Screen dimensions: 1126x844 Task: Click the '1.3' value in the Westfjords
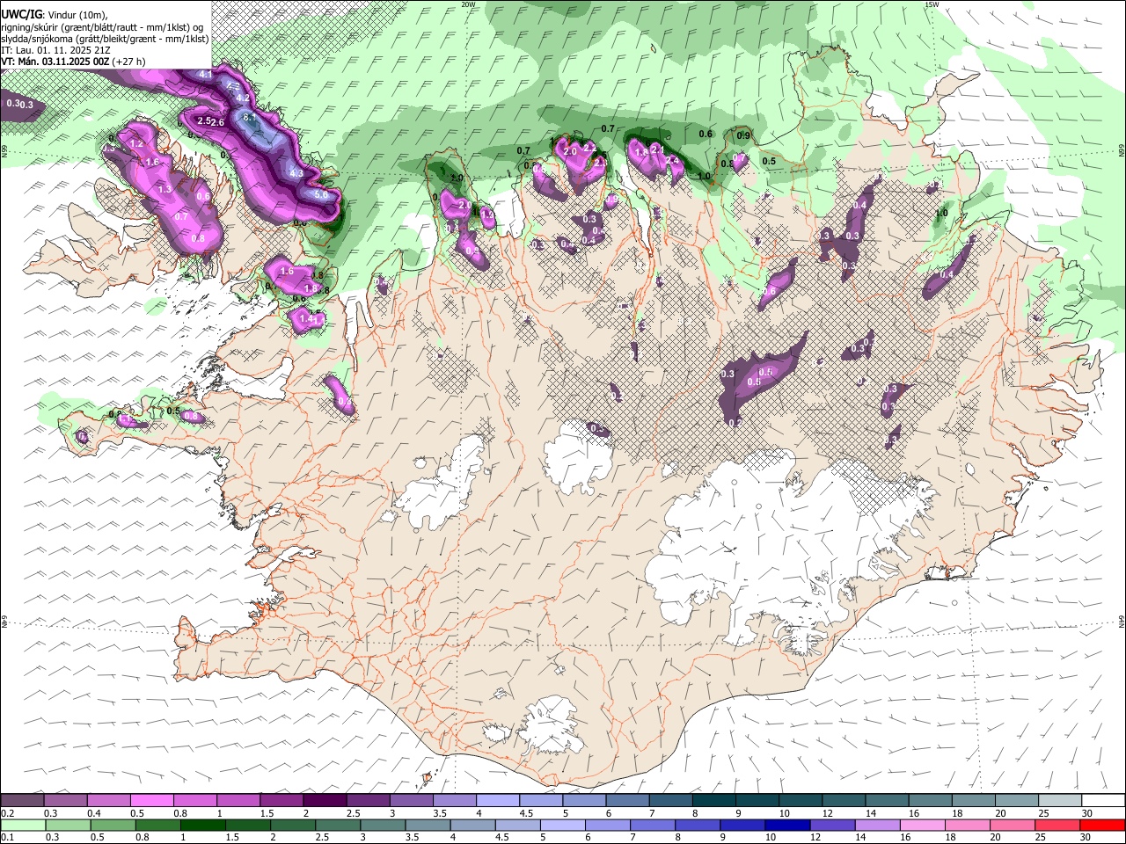click(x=165, y=189)
